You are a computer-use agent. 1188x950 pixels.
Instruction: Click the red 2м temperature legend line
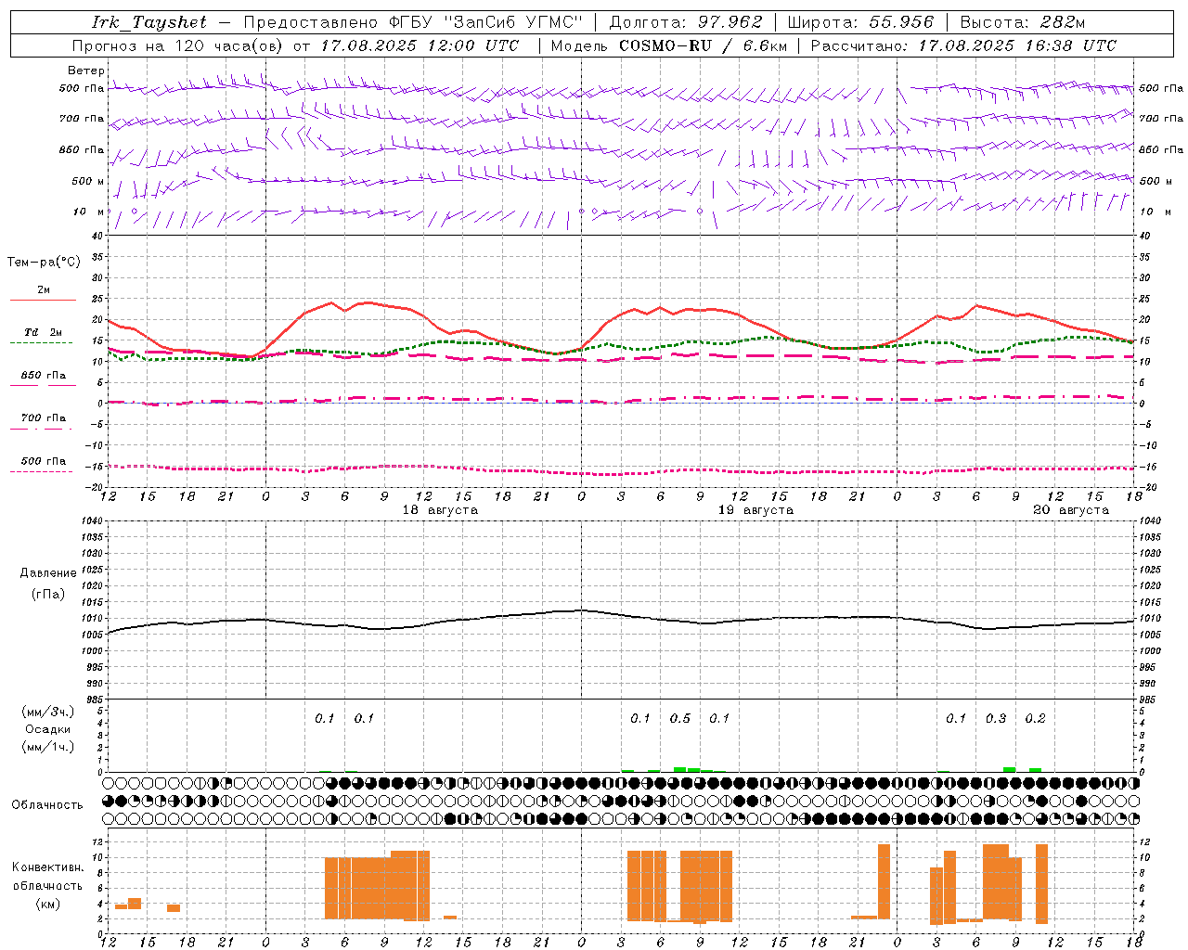click(43, 300)
